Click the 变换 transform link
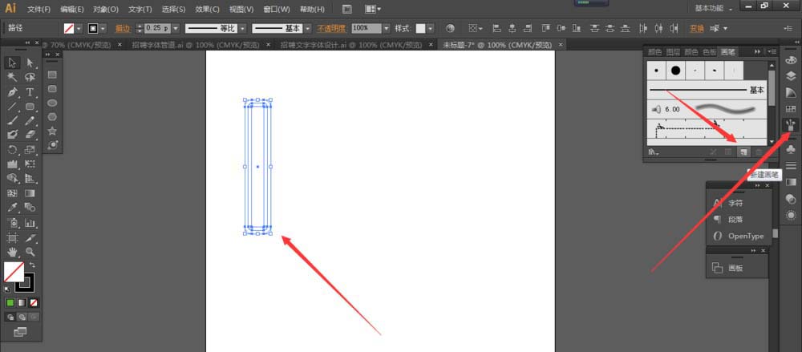Screen dimensions: 802x352 coord(697,28)
